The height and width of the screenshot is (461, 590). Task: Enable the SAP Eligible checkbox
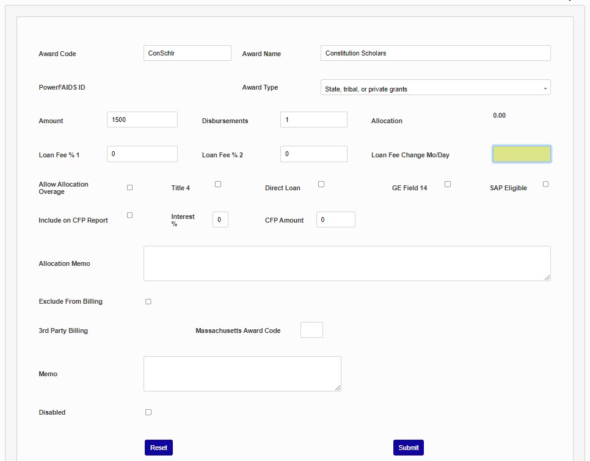point(545,184)
